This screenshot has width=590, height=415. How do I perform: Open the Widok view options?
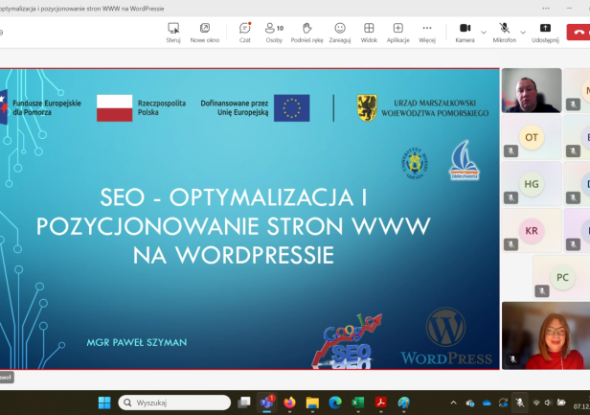369,33
